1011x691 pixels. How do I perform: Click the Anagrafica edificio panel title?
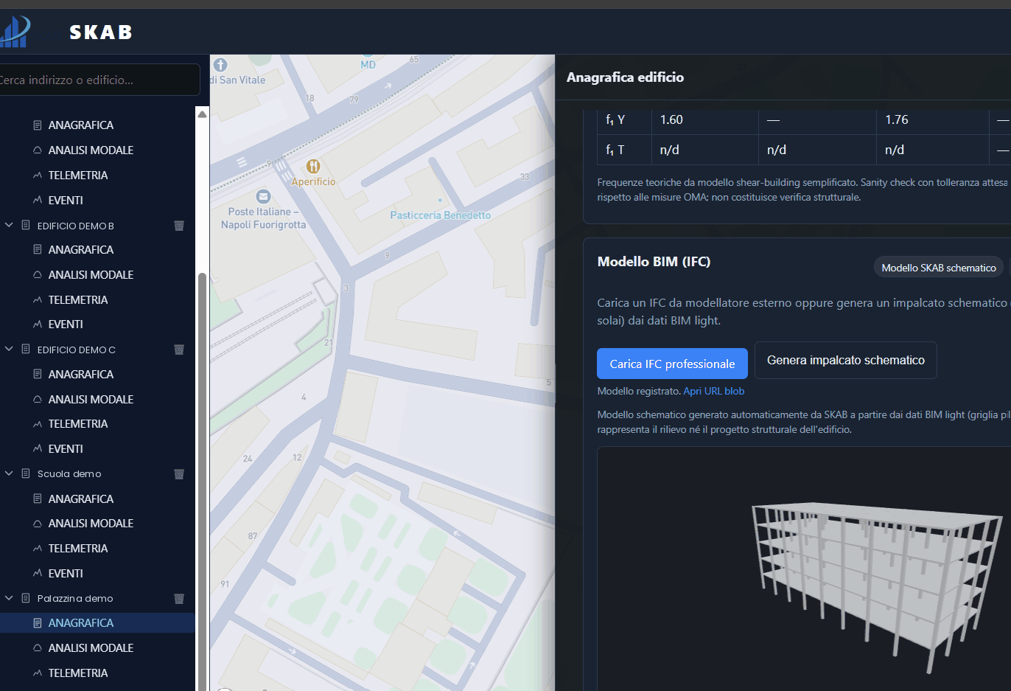tap(625, 77)
